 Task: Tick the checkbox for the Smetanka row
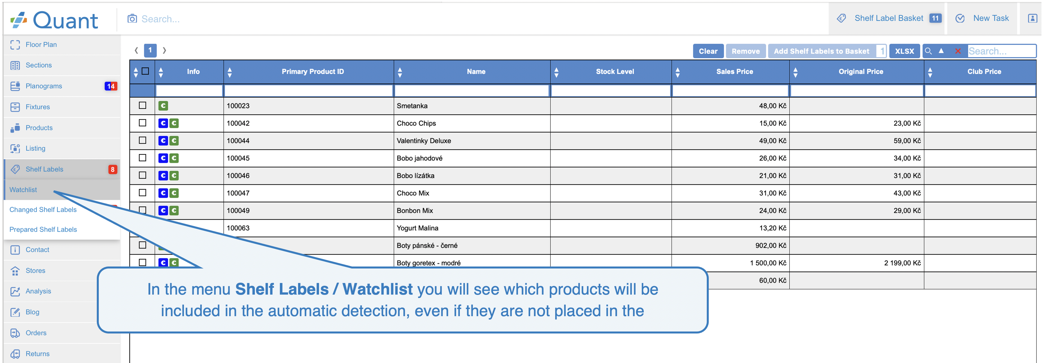pos(142,105)
